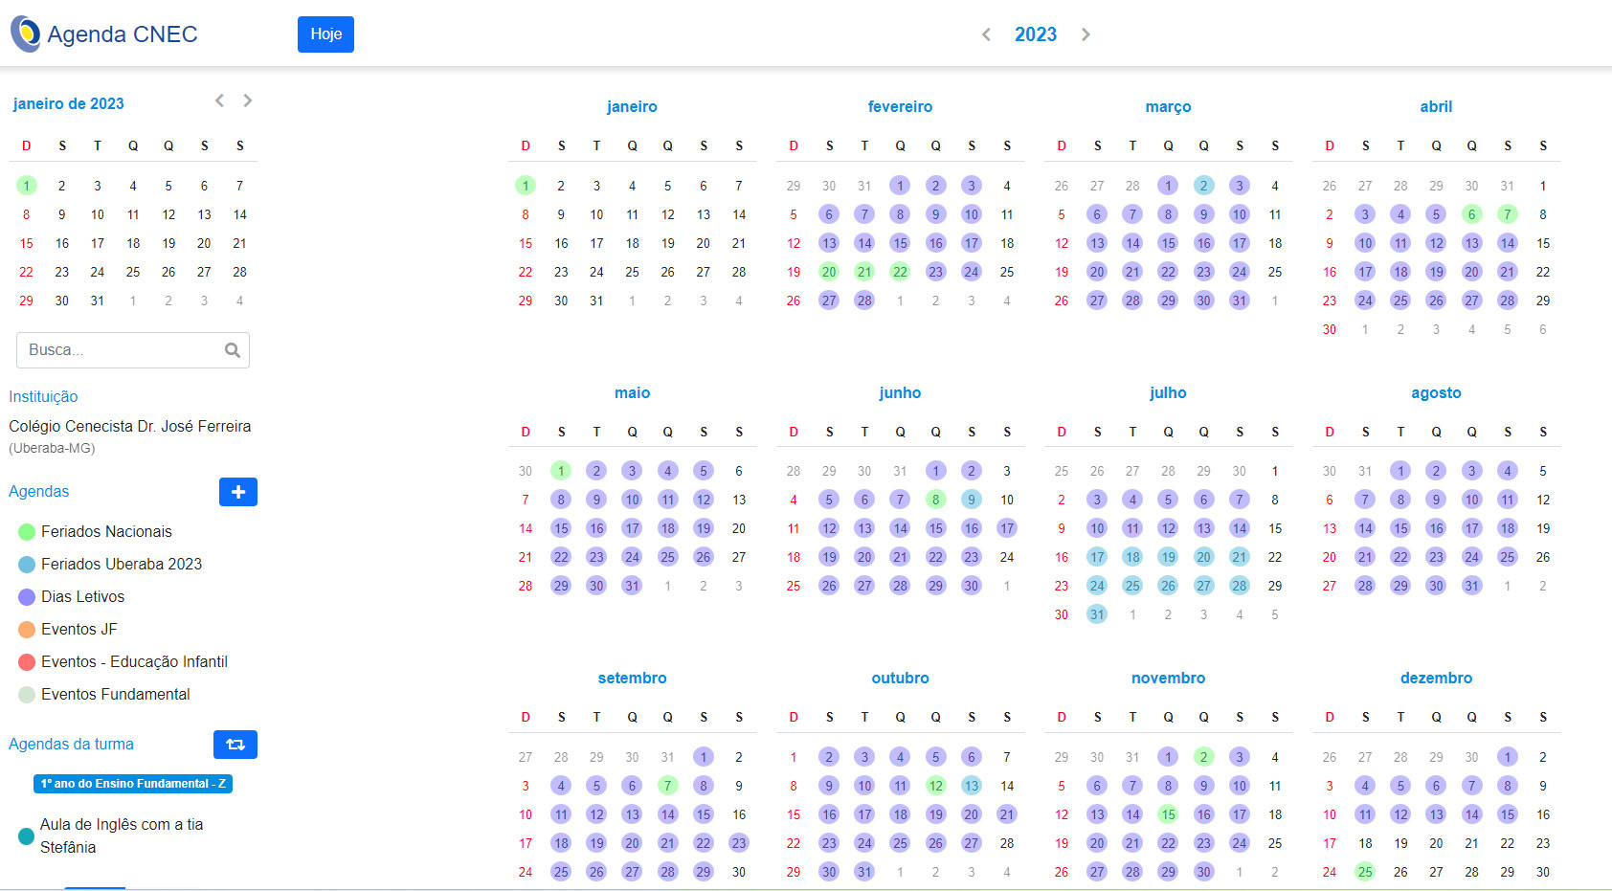Click the Busca search input field
Screen dimensions: 1612x891
pyautogui.click(x=120, y=350)
